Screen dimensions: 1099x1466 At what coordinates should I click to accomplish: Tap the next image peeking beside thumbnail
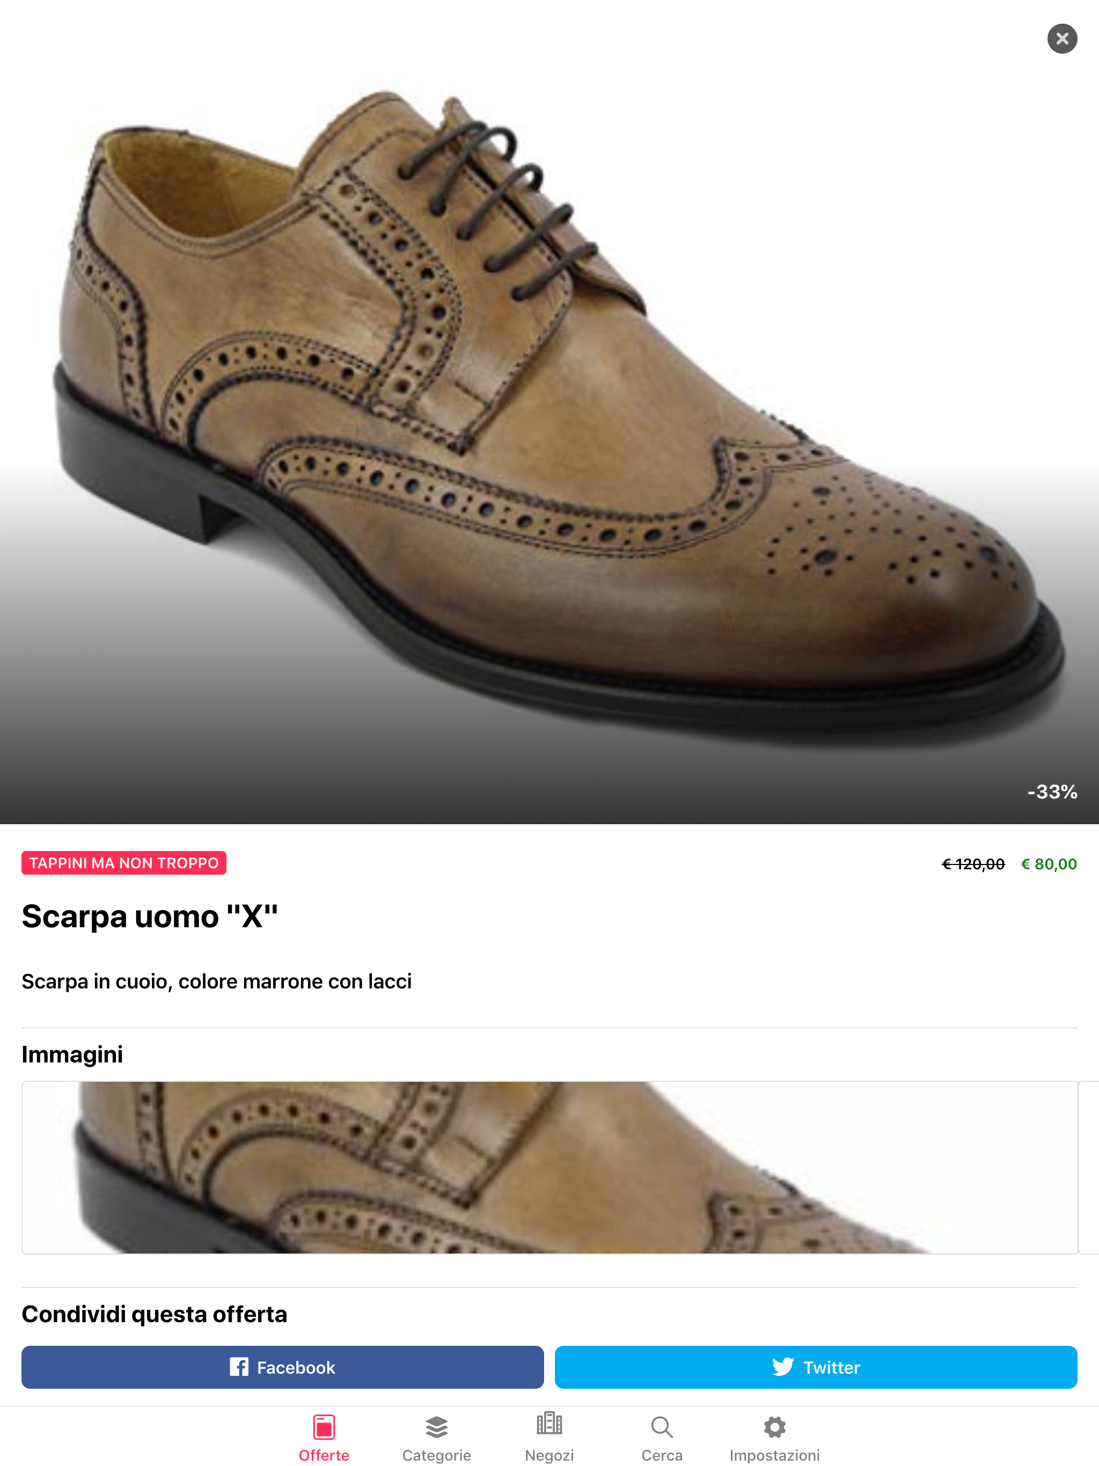[x=1090, y=1167]
